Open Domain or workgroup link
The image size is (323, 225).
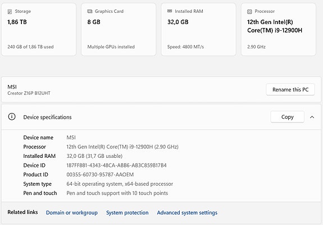[x=72, y=213]
